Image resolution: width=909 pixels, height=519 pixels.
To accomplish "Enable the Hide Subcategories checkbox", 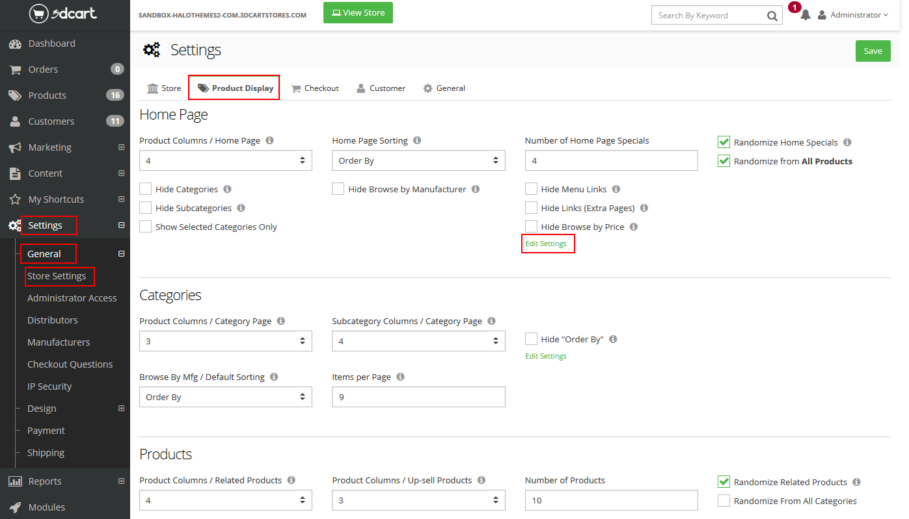I will coord(146,208).
